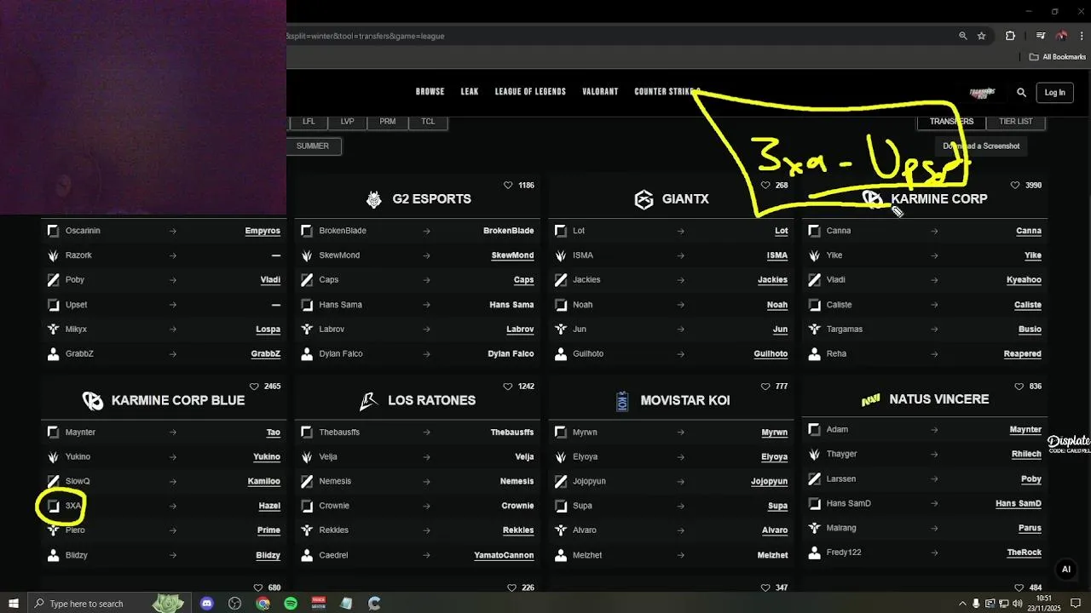Click the Log In button
Screen dimensions: 1091x613
1054,92
